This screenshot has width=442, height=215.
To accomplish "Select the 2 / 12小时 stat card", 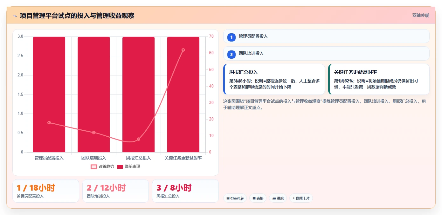I will (x=115, y=191).
